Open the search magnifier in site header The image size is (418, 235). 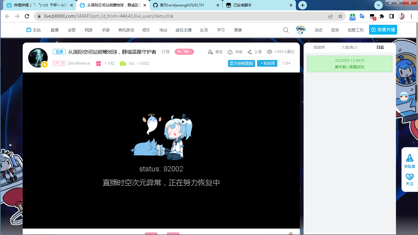tap(286, 30)
